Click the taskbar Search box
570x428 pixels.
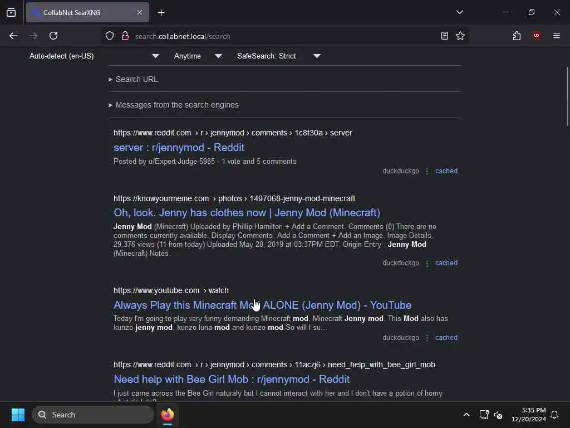pyautogui.click(x=93, y=415)
